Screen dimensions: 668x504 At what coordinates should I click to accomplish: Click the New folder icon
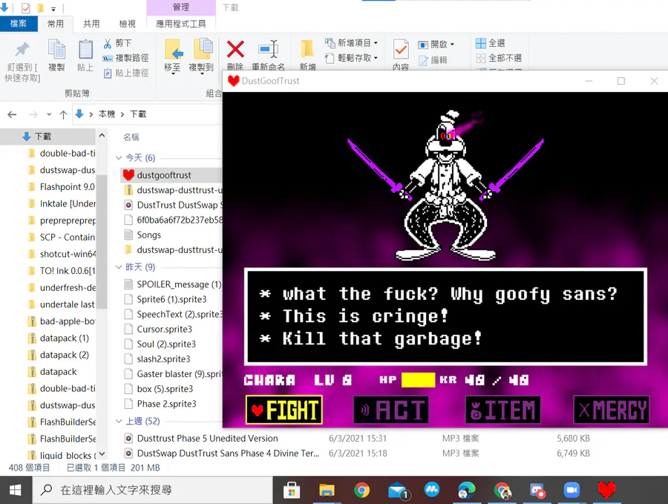307,49
